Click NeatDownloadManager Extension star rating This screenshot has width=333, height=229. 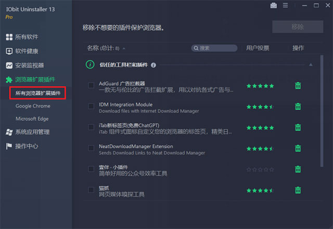(260, 149)
